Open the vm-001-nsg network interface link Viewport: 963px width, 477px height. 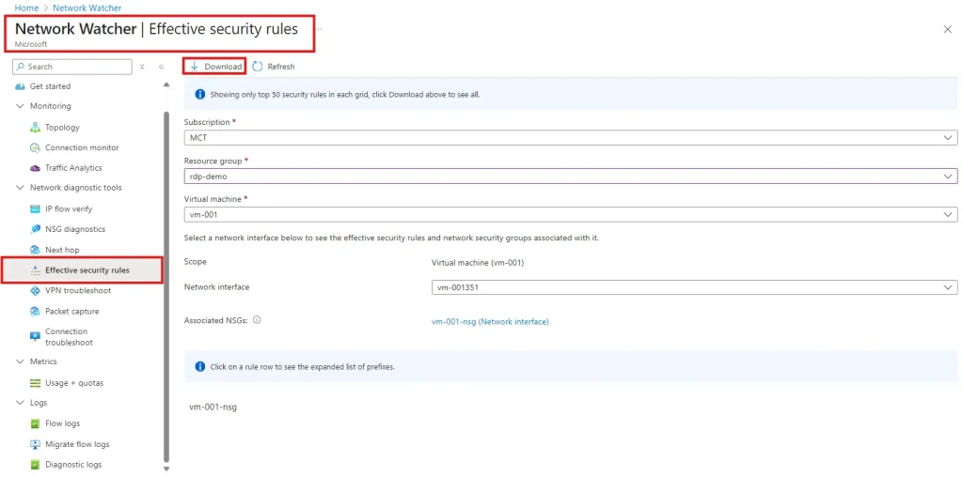tap(489, 321)
